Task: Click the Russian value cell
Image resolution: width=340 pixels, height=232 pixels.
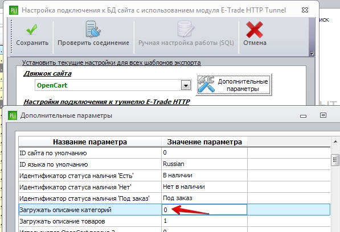Action: coord(204,164)
